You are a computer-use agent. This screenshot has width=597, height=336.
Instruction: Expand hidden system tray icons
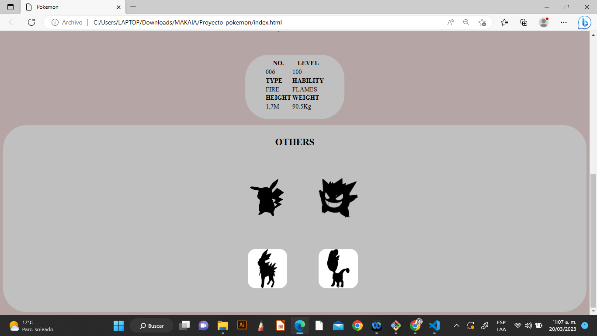456,325
